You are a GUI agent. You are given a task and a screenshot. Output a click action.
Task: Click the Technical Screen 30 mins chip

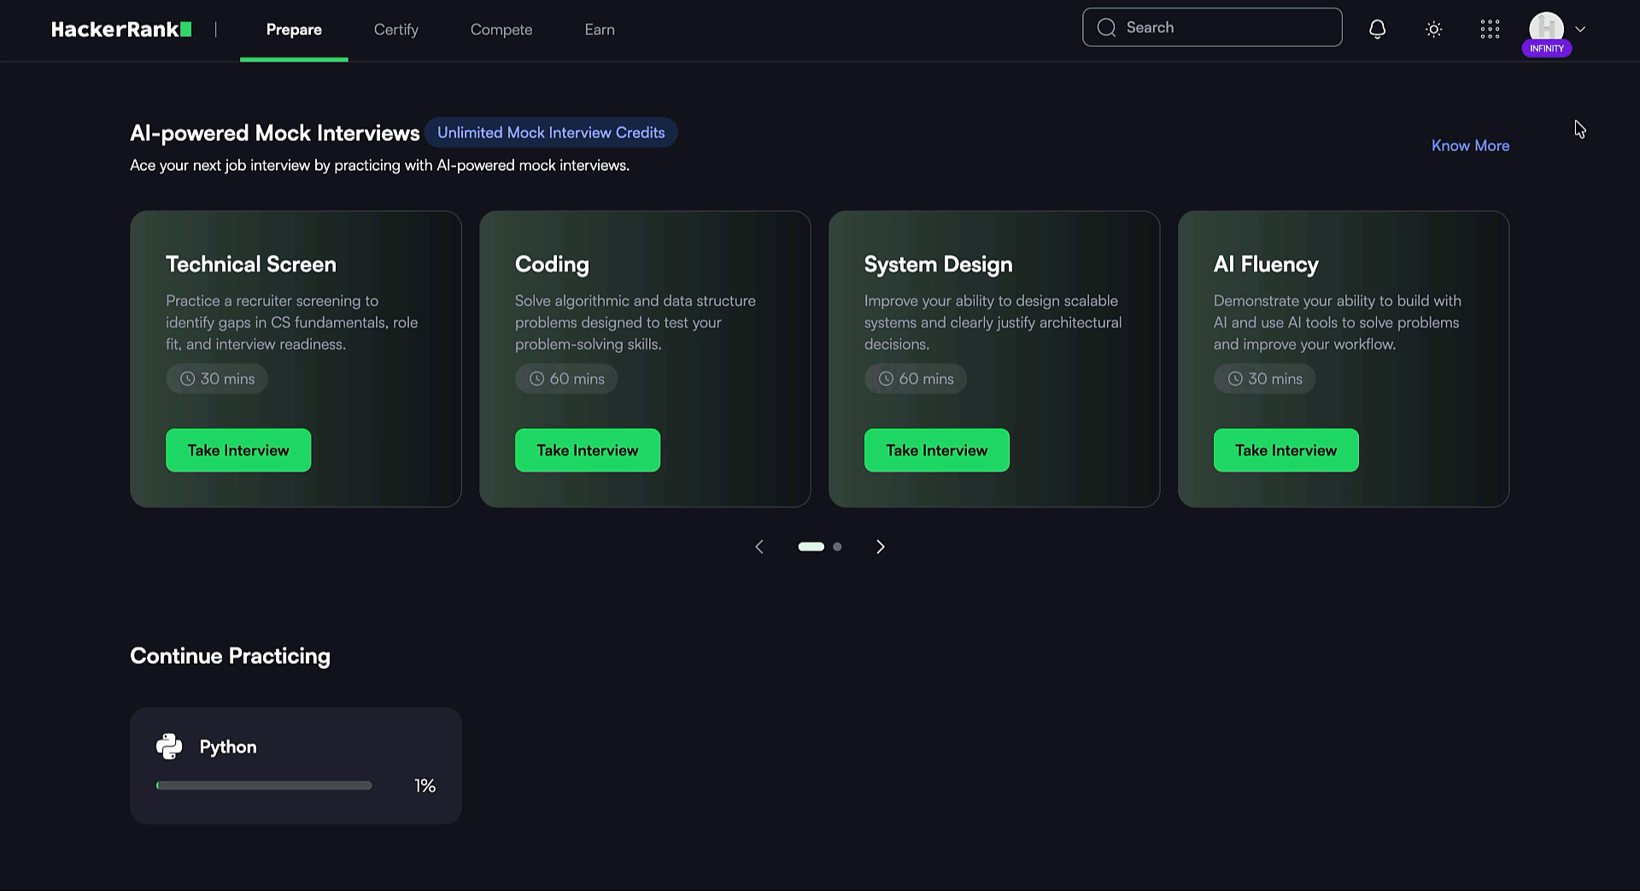217,378
